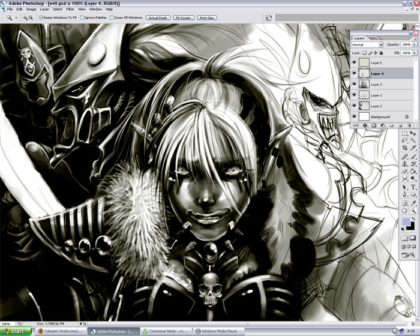Add layer mask from Layers panel
The height and width of the screenshot is (336, 420).
(x=374, y=125)
